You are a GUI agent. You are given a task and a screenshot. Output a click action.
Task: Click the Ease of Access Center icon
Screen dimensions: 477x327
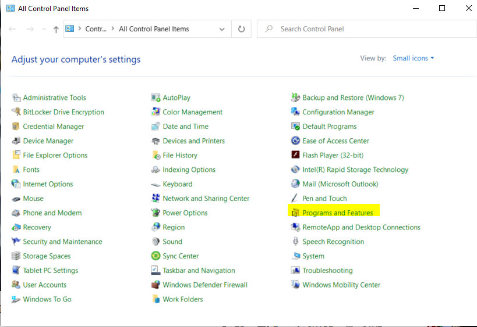[296, 141]
